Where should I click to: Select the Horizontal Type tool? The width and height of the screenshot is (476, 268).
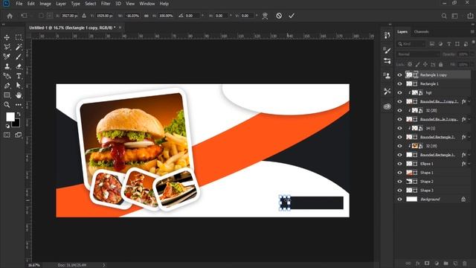[x=19, y=76]
